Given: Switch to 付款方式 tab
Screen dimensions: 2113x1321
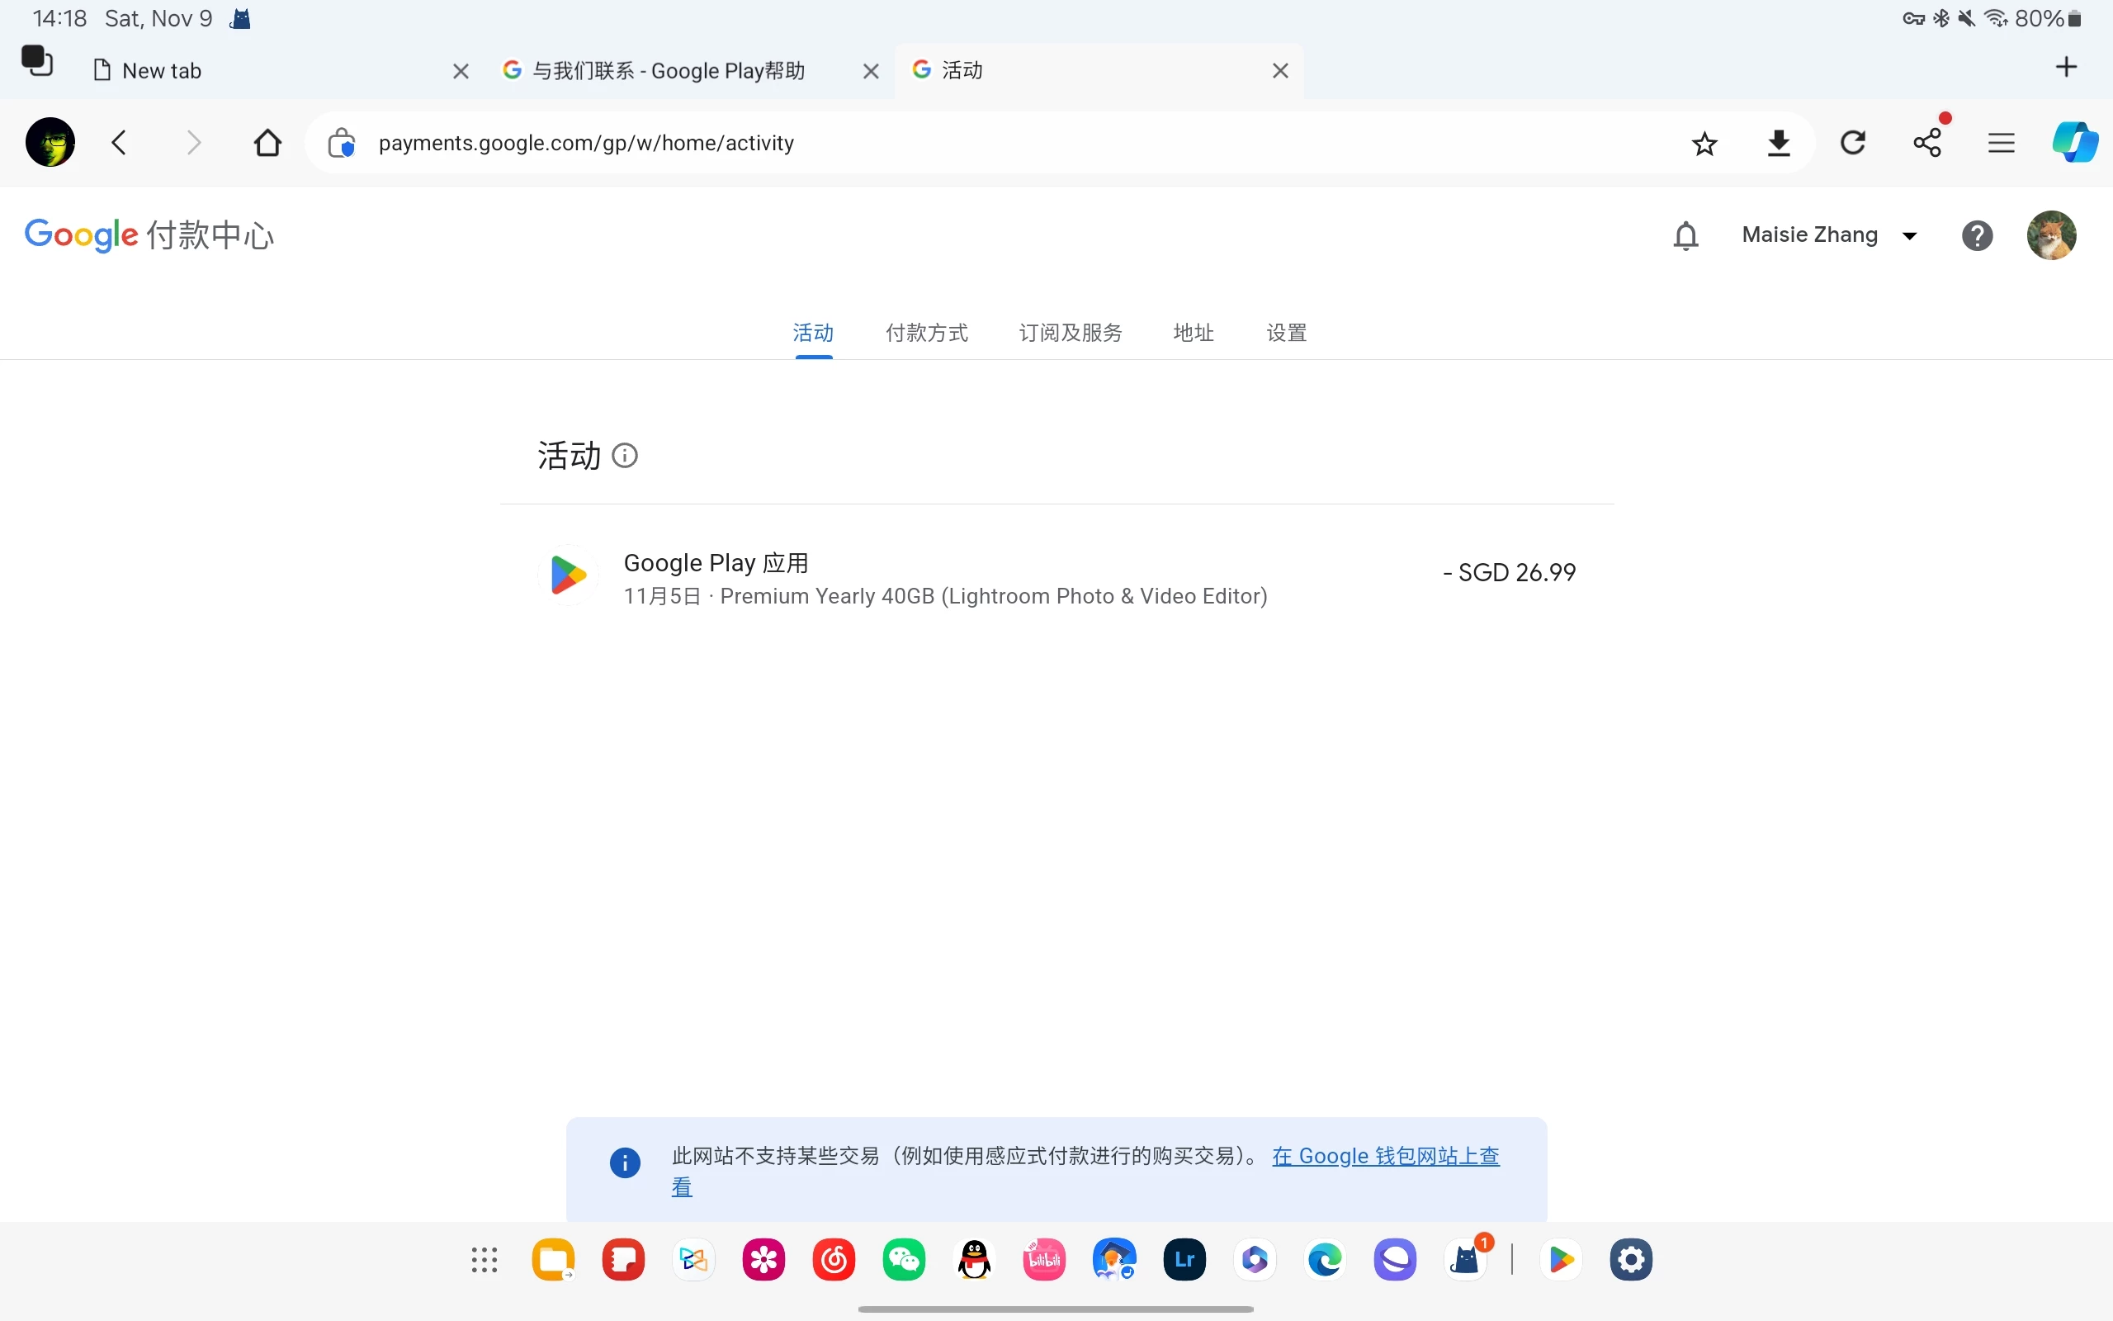Looking at the screenshot, I should tap(926, 333).
